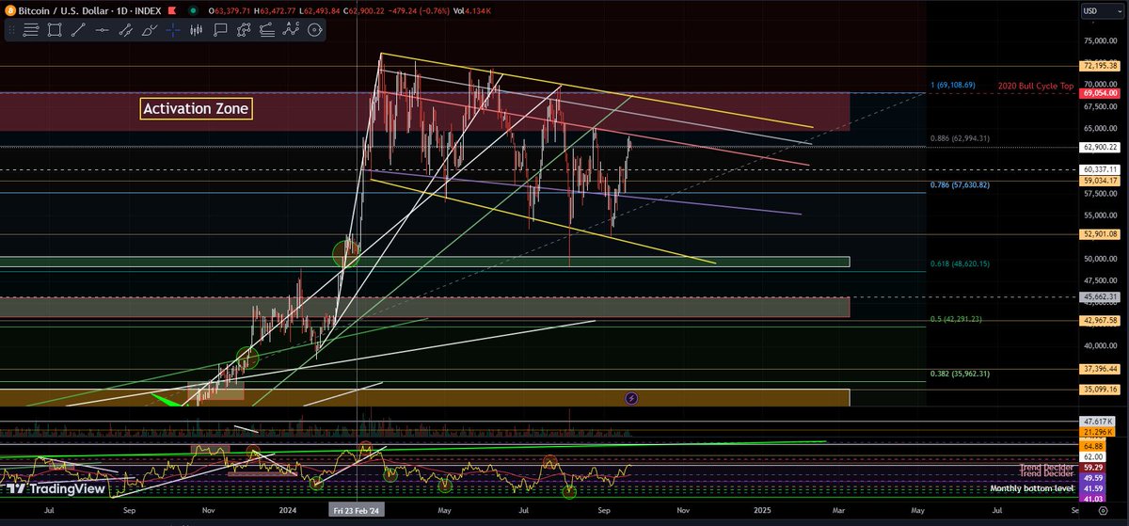Click the Nov label left of 2024 on the time axis

[x=208, y=509]
